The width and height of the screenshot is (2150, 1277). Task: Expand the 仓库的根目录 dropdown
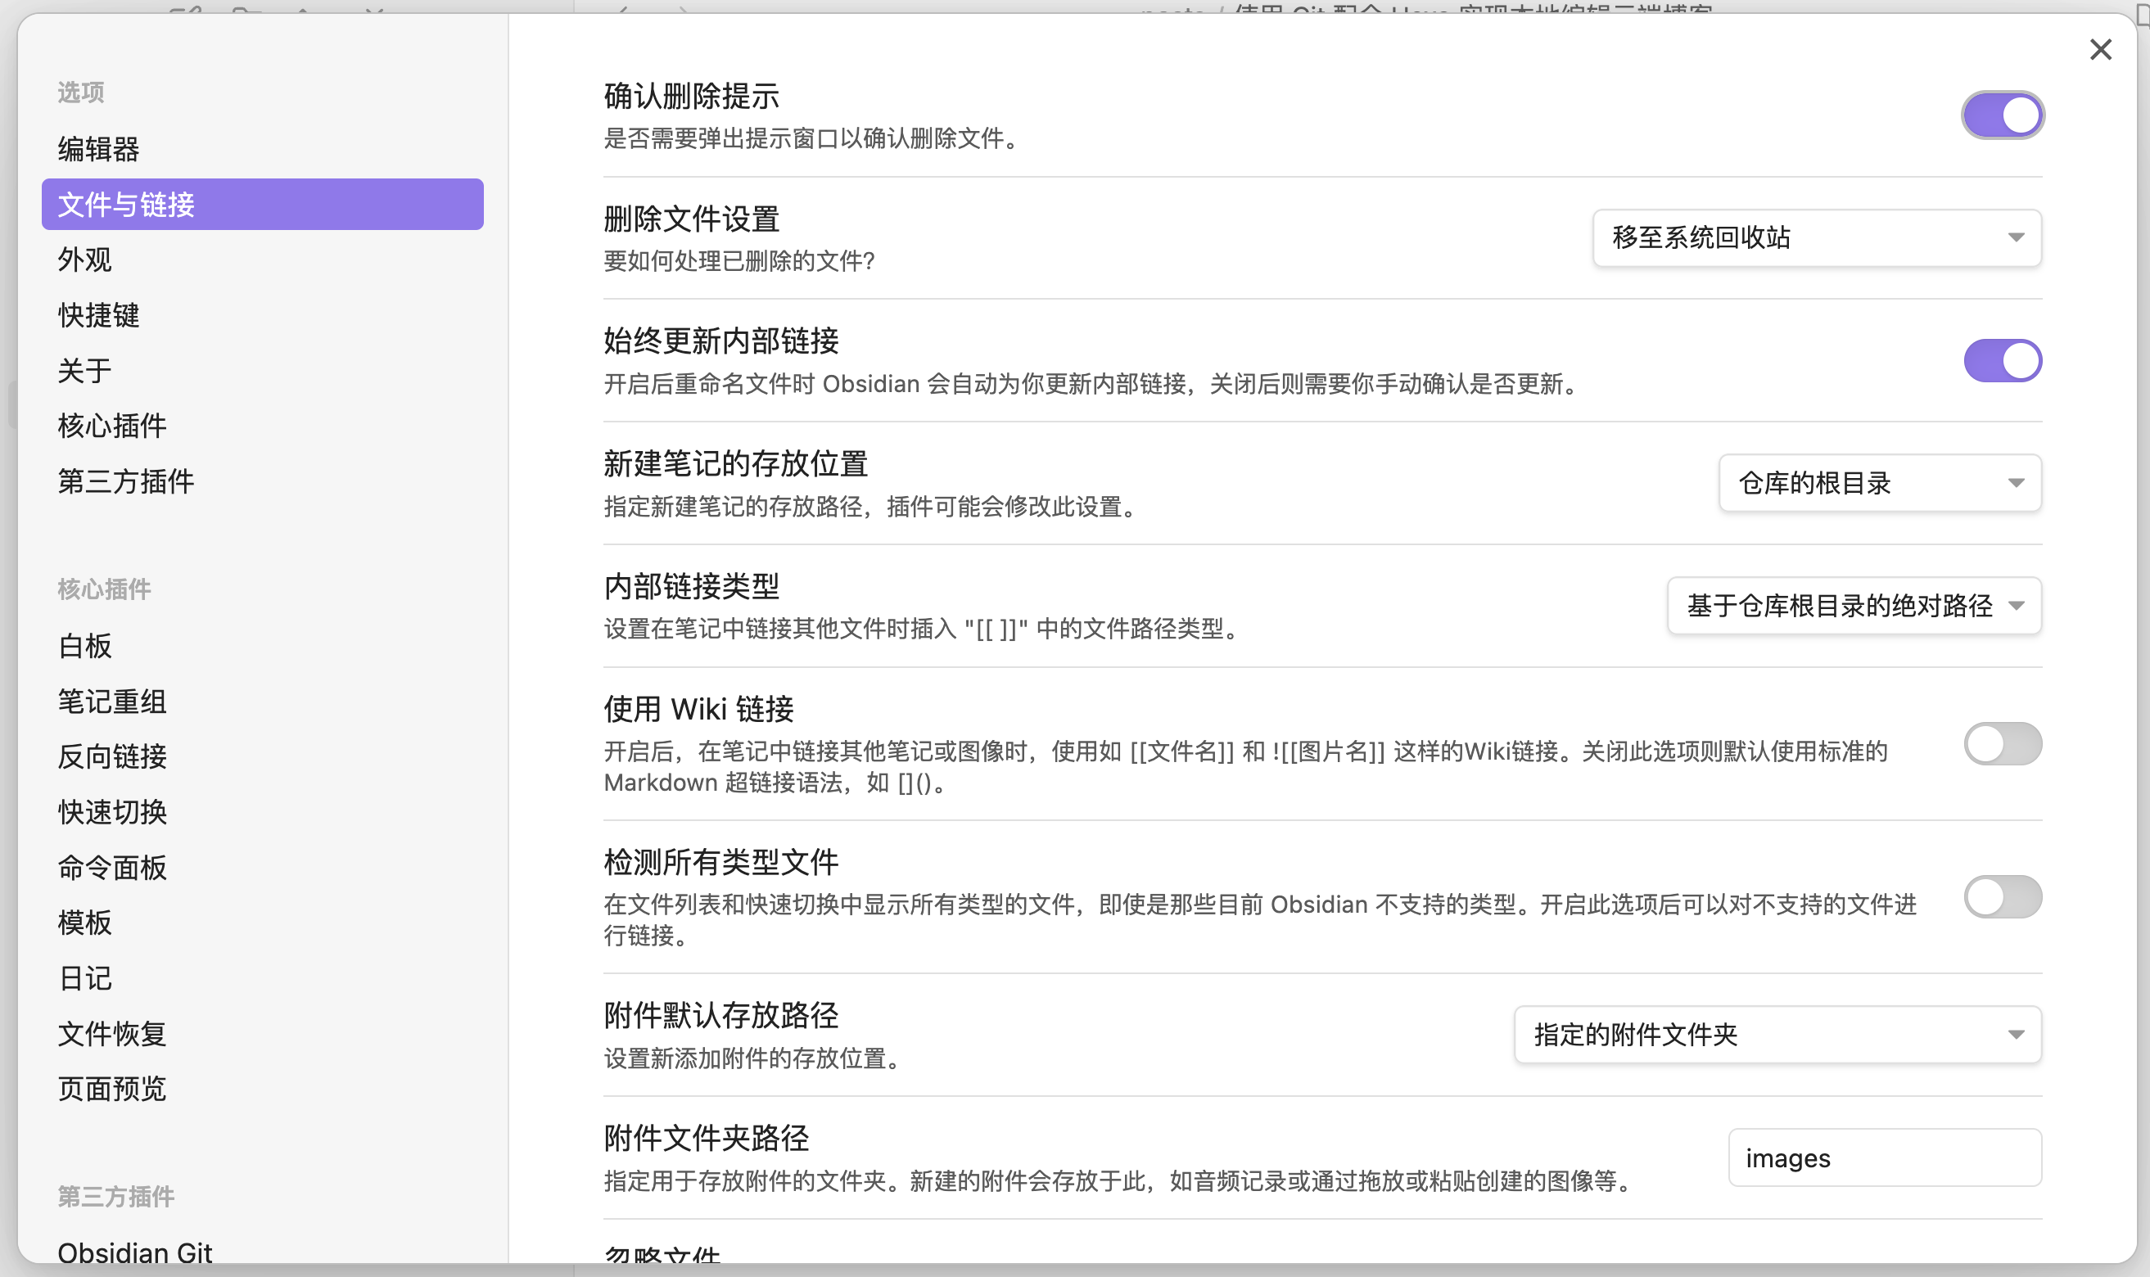coord(1879,484)
